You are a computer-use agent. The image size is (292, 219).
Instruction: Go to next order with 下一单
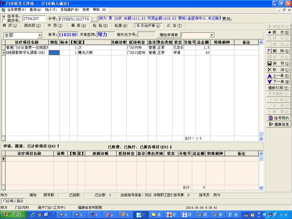278,82
